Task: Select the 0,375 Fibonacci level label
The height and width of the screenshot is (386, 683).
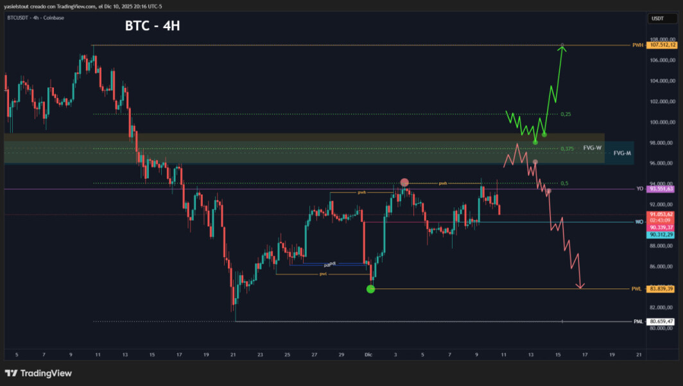Action: [x=567, y=149]
